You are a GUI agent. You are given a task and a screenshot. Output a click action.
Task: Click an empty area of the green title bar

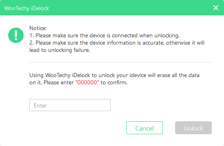click(x=129, y=8)
